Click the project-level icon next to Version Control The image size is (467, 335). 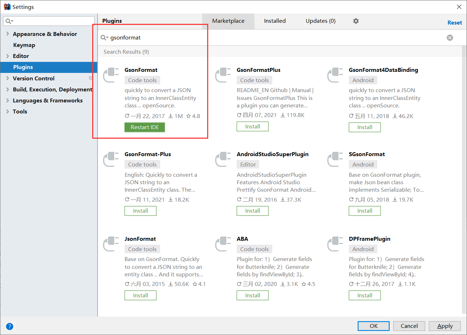point(91,78)
